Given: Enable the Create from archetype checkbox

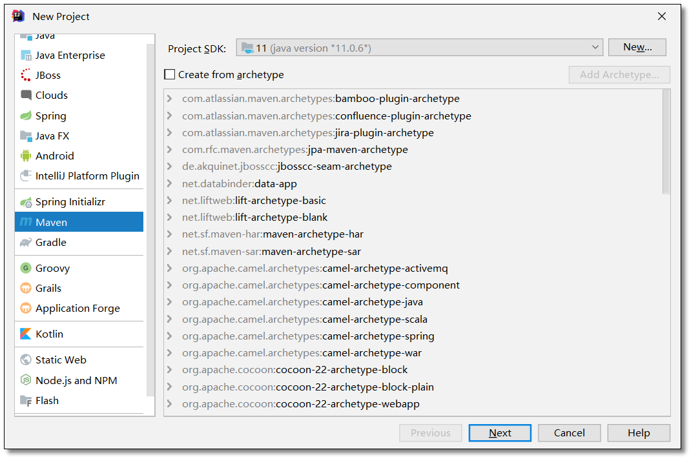Looking at the screenshot, I should point(170,75).
